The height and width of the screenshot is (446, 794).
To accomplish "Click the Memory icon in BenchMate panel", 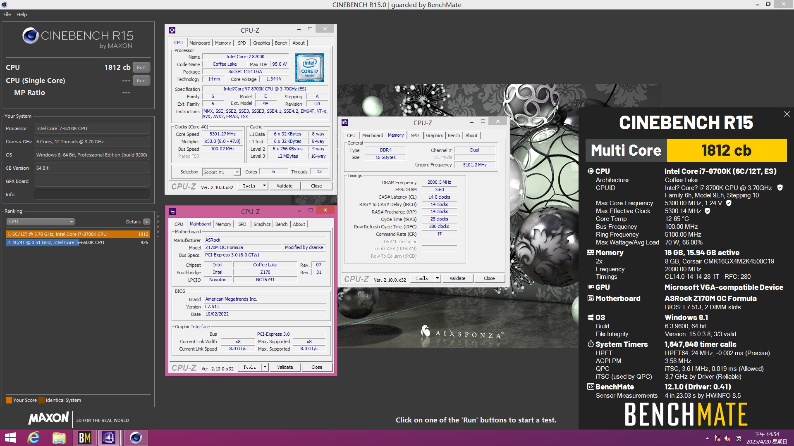I will pos(591,252).
